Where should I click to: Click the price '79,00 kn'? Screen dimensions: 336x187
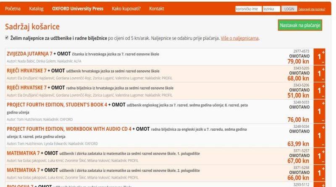click(x=298, y=61)
